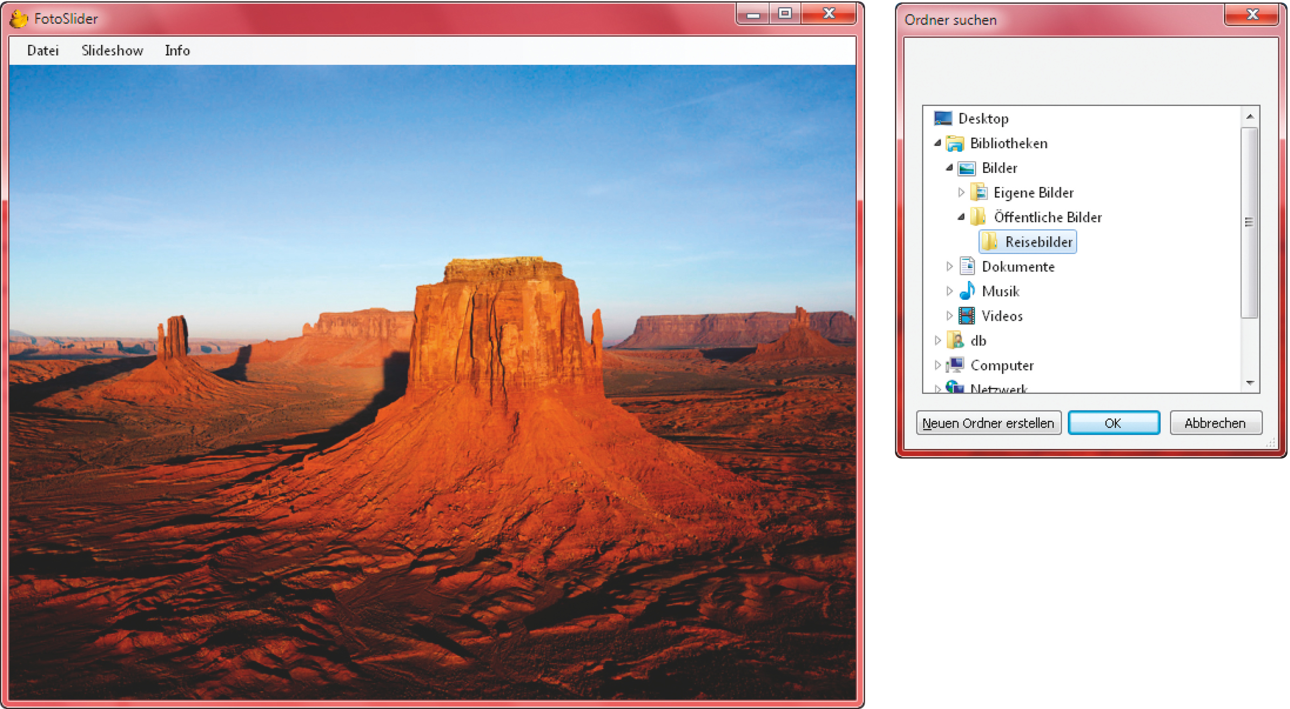This screenshot has width=1290, height=709.
Task: Click the Bibliotheken library icon
Action: pyautogui.click(x=955, y=144)
